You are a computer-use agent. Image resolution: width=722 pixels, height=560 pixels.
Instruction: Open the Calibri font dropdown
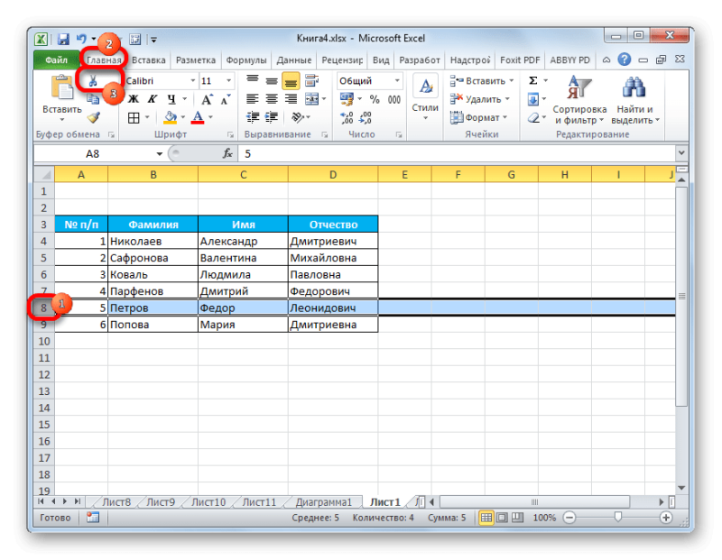(x=193, y=81)
